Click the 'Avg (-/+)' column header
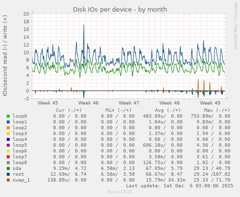This screenshot has width=240, height=197. (168, 110)
